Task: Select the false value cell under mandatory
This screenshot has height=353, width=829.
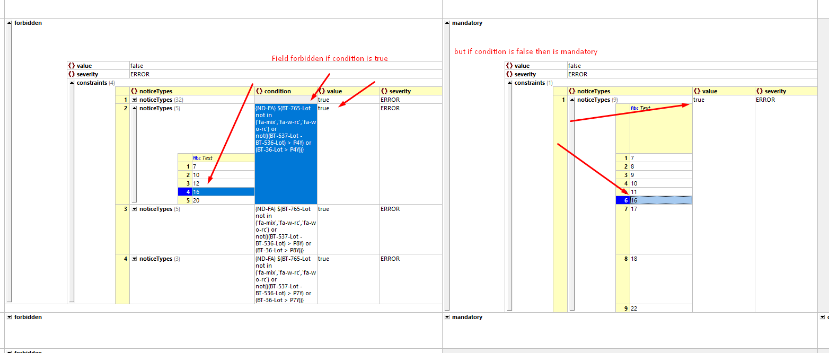Action: [692, 66]
